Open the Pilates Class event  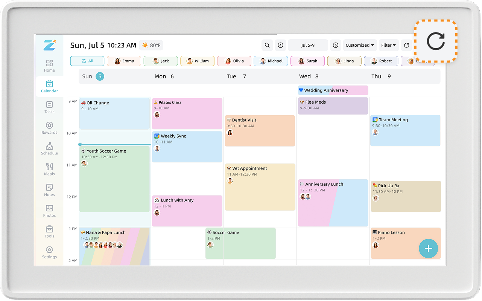(x=187, y=114)
